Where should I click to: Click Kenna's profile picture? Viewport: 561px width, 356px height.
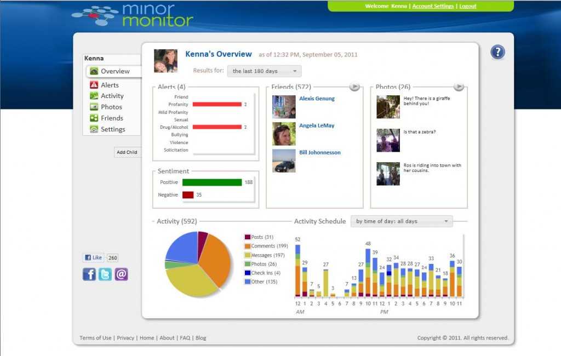[165, 61]
